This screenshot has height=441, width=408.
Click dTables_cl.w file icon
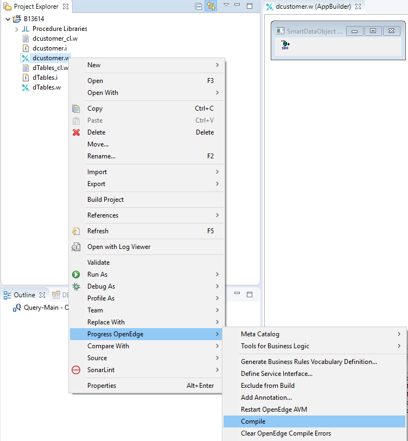coord(25,68)
